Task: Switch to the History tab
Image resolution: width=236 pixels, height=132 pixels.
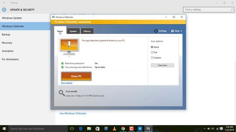Action: (x=87, y=31)
